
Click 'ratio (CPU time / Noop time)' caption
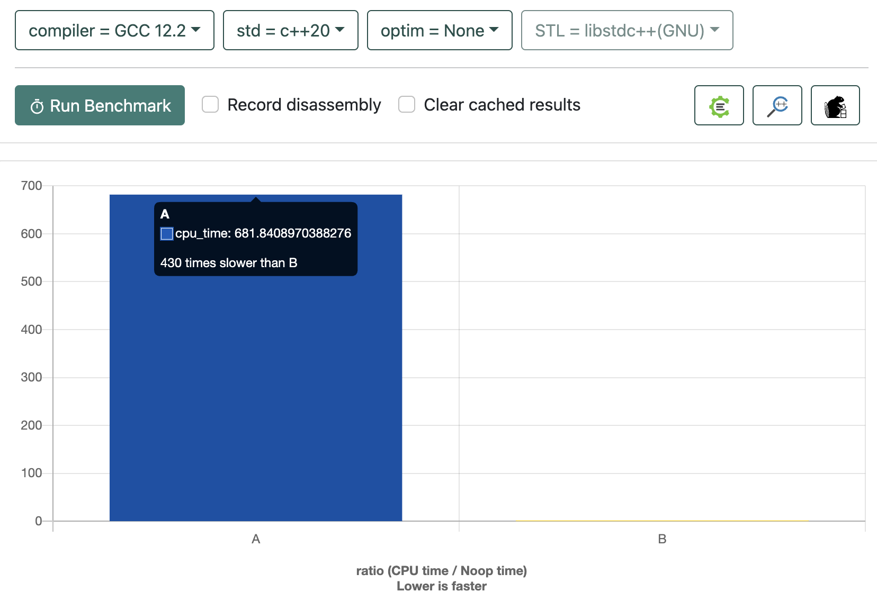click(x=442, y=571)
